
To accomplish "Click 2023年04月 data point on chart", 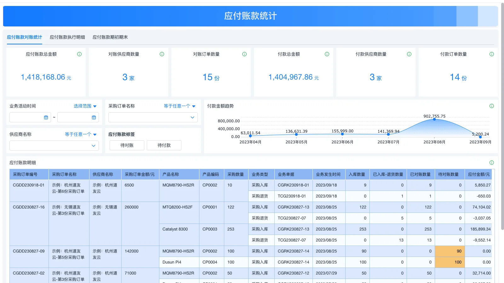I will click(x=250, y=136).
